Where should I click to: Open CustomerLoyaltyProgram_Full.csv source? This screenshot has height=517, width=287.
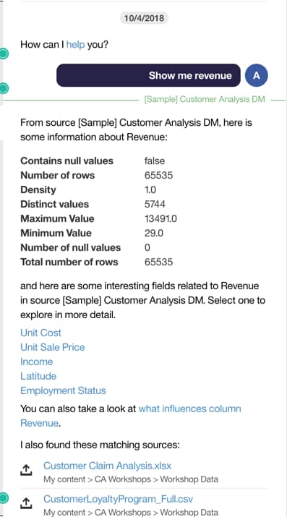pyautogui.click(x=118, y=498)
